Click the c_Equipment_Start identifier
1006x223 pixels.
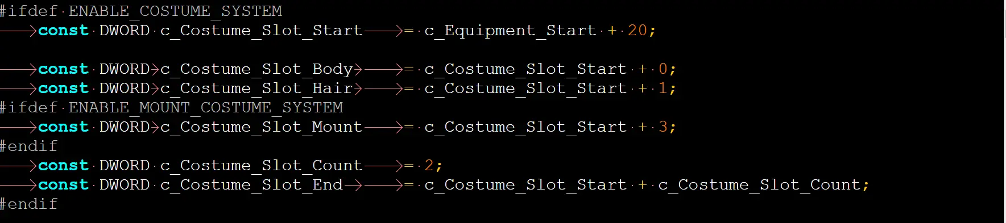coord(510,31)
